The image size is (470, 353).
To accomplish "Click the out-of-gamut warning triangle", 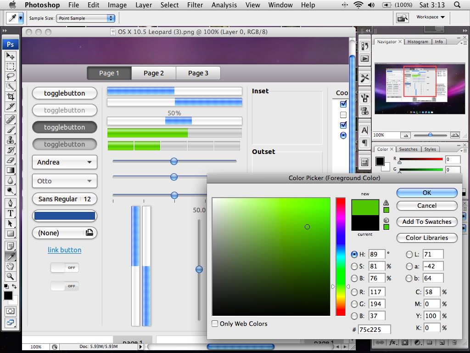I will coord(386,203).
